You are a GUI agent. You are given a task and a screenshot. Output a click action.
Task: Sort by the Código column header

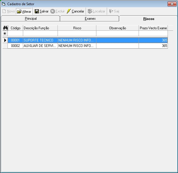click(x=15, y=28)
